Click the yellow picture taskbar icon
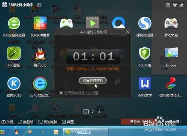The width and height of the screenshot is (187, 136). point(56,132)
